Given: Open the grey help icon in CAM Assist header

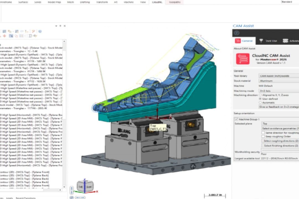Looking at the screenshot, I should click(237, 33).
